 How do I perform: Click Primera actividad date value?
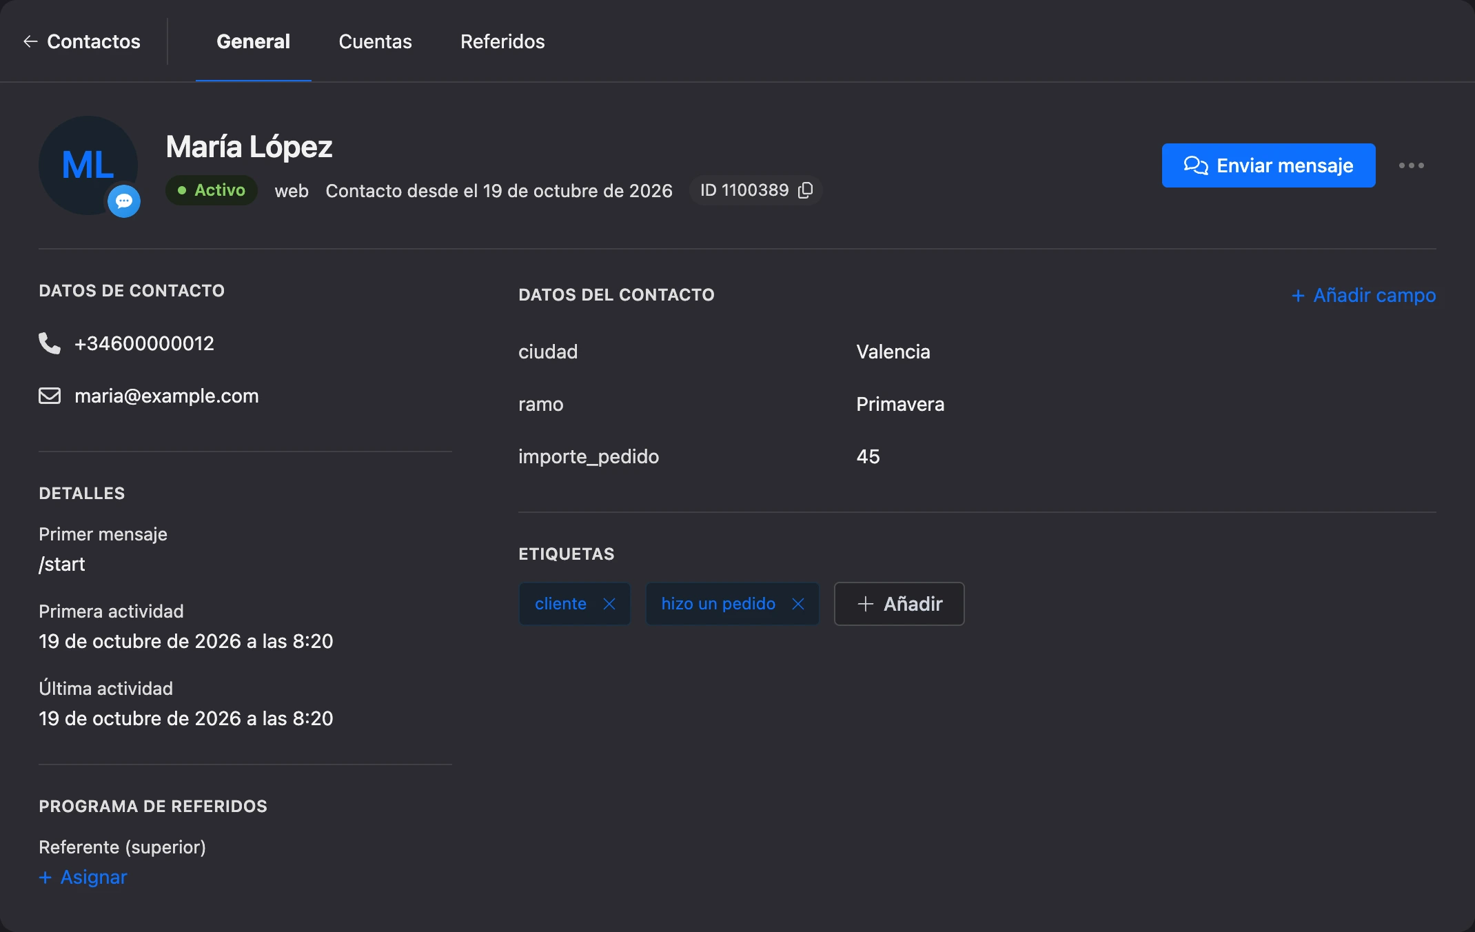pos(186,641)
